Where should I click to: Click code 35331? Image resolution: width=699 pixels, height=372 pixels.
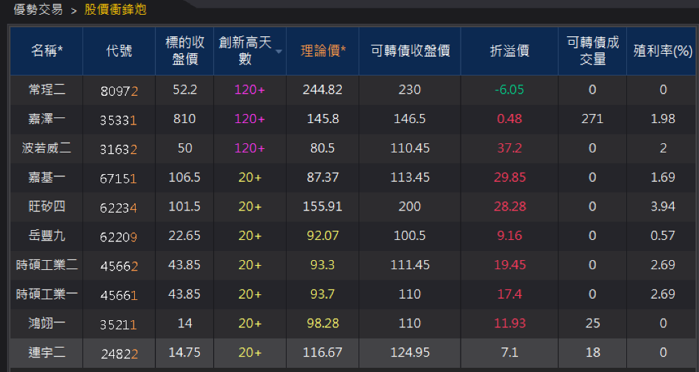click(119, 120)
